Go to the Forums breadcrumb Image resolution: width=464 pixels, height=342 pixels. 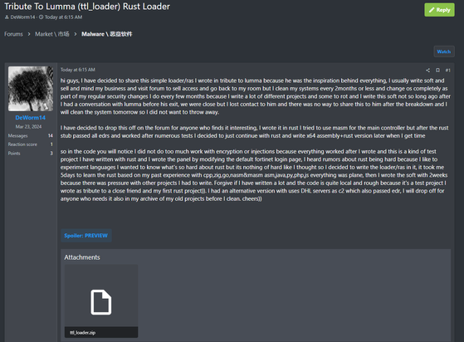(x=13, y=34)
